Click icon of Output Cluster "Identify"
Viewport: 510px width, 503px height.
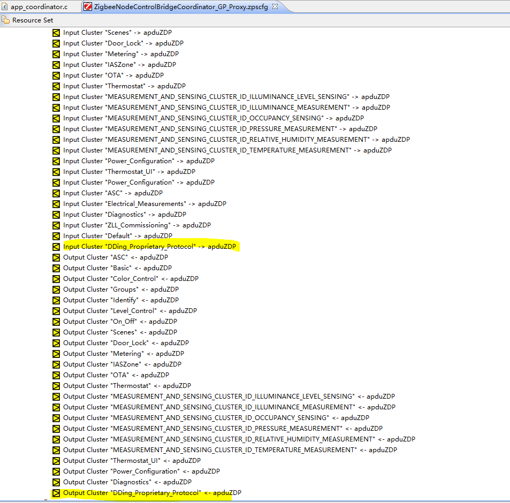tap(56, 300)
